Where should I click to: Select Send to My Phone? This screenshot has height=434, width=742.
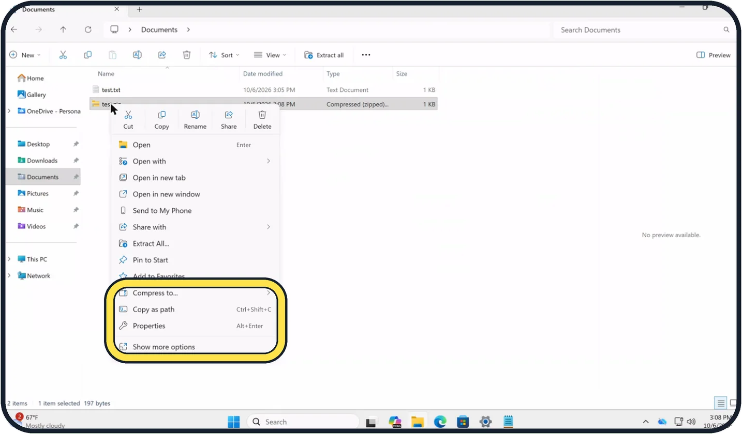[195, 210]
